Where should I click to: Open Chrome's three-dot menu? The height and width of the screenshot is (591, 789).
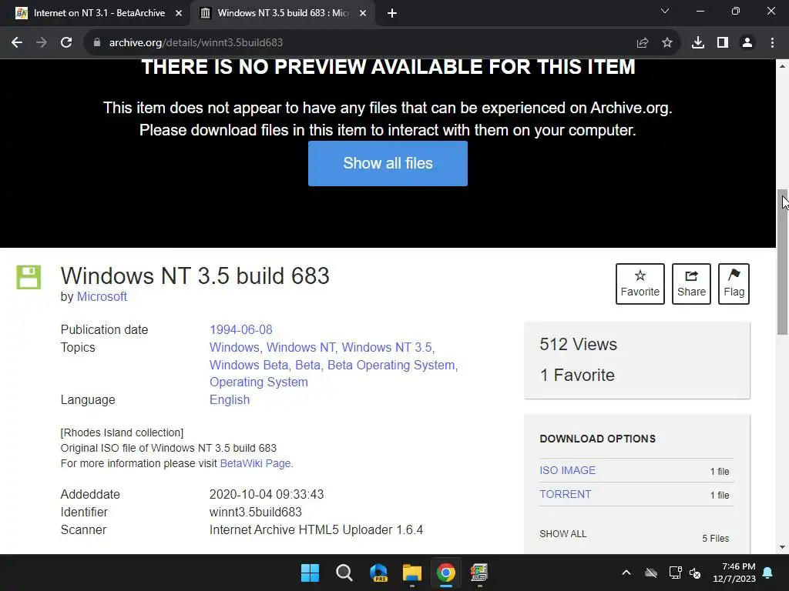click(772, 43)
